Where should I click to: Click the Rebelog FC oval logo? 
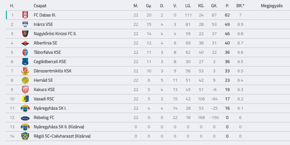(25, 118)
